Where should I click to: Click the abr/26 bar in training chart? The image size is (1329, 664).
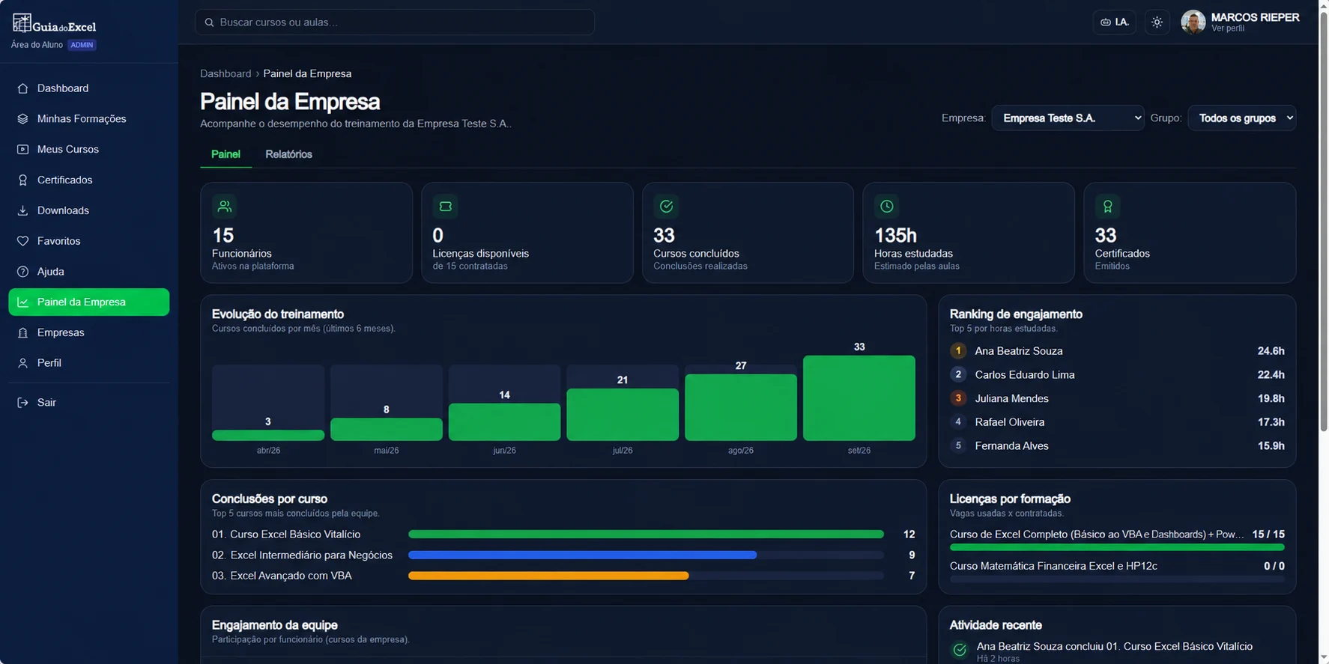268,435
